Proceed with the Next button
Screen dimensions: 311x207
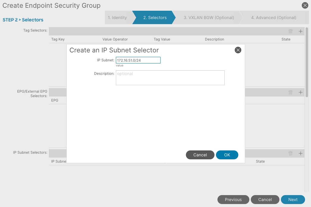(x=293, y=200)
